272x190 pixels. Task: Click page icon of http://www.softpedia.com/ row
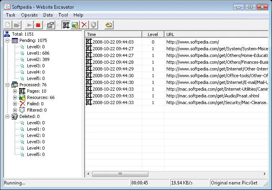pos(89,42)
